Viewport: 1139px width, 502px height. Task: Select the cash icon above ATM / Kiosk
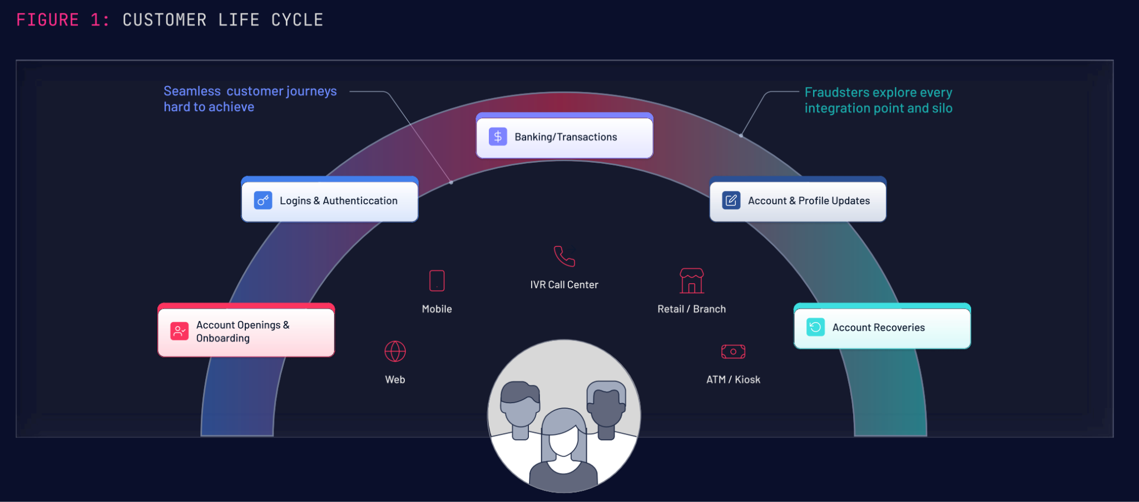(733, 352)
